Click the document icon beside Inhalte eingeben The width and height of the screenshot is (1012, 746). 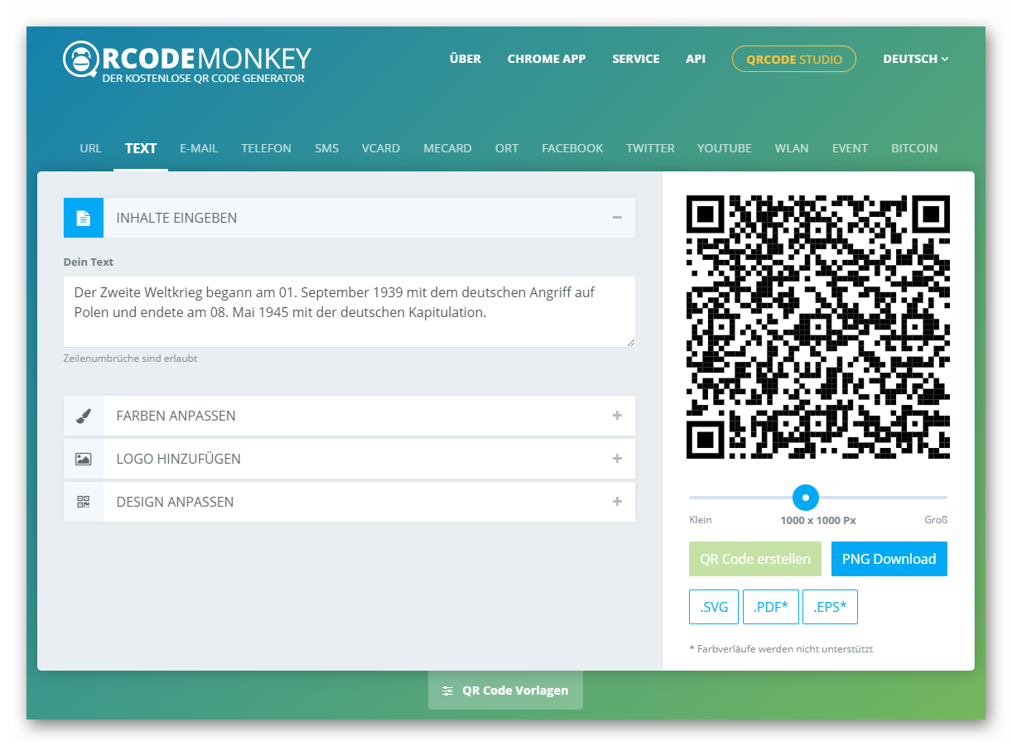[x=83, y=218]
